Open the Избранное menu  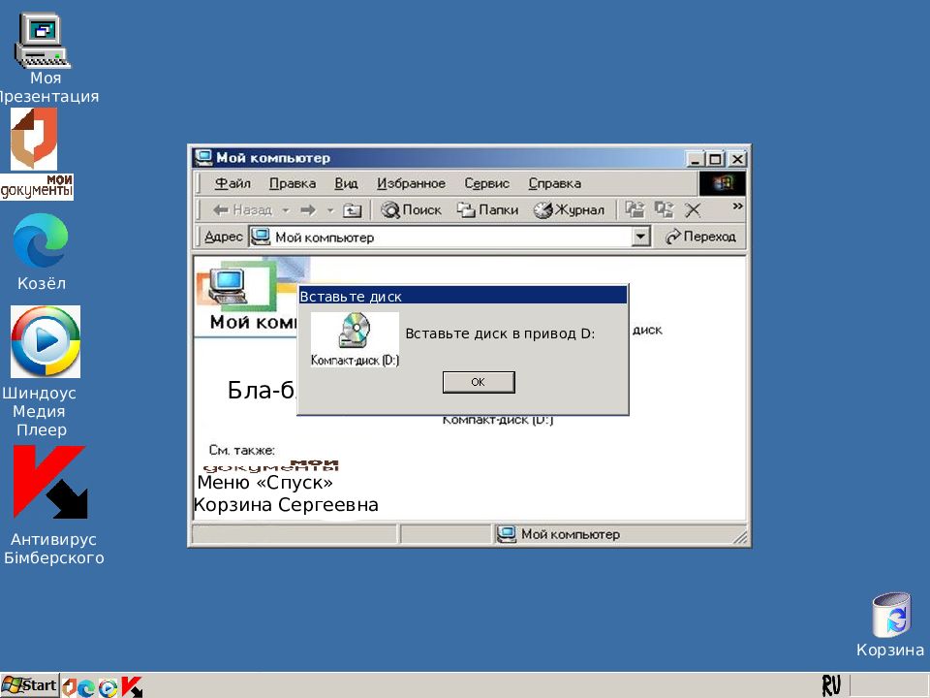411,183
